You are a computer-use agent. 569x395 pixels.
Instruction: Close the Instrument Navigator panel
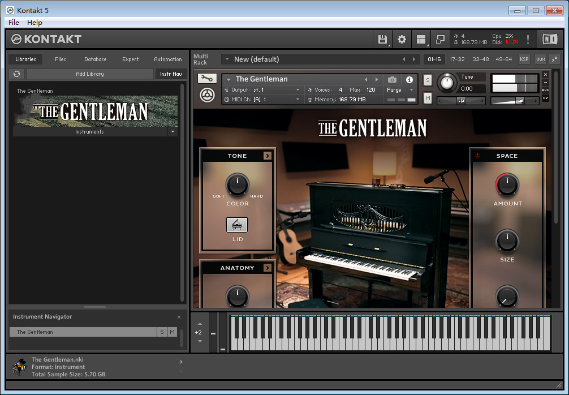click(x=179, y=317)
